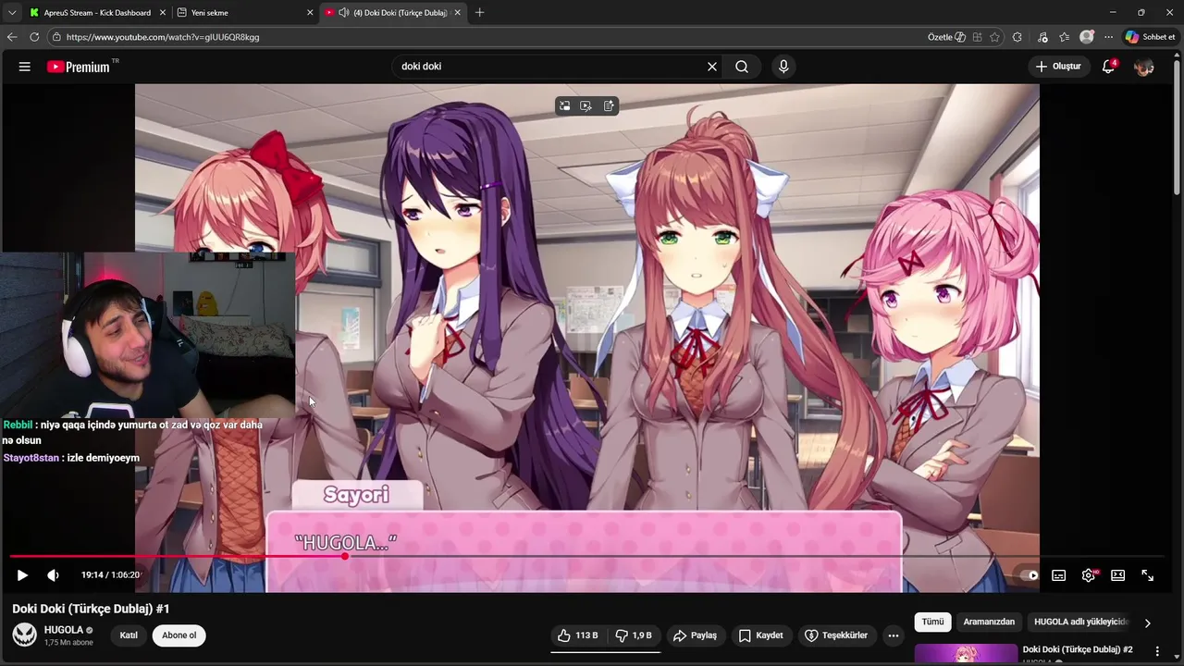
Task: Go back in browser history
Action: [x=12, y=37]
